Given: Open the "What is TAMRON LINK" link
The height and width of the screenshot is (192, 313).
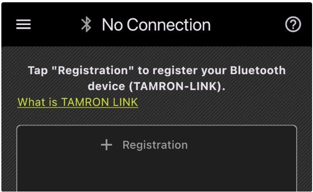Looking at the screenshot, I should tap(77, 102).
